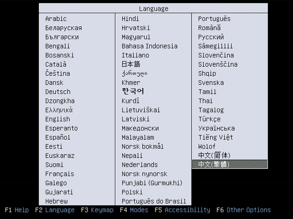
Task: Pick Lietuviškai from the list
Action: tap(141, 110)
